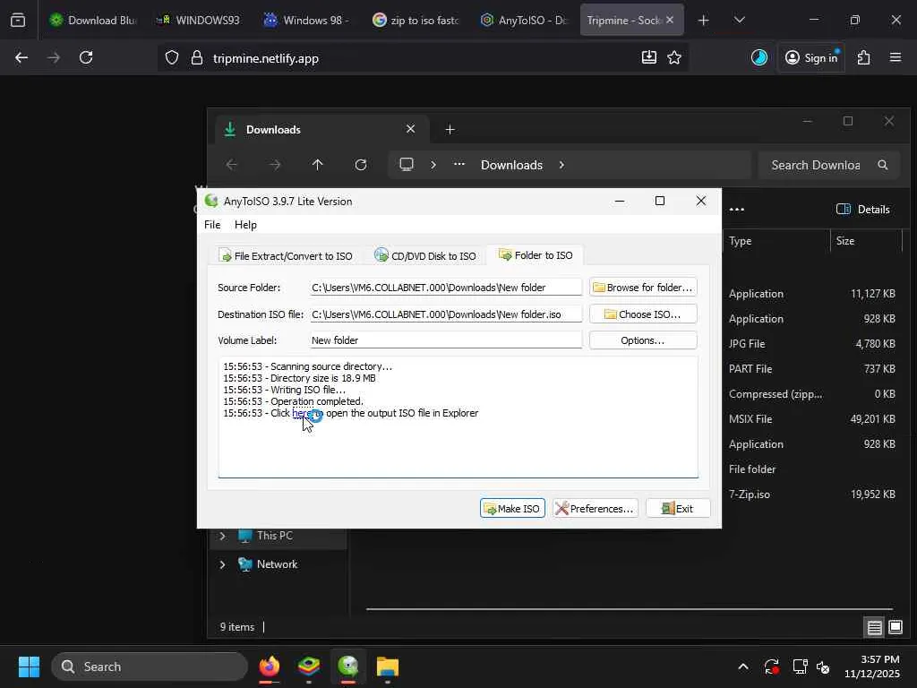This screenshot has width=917, height=688.
Task: Open the Help menu in AnyToISO
Action: coord(245,225)
